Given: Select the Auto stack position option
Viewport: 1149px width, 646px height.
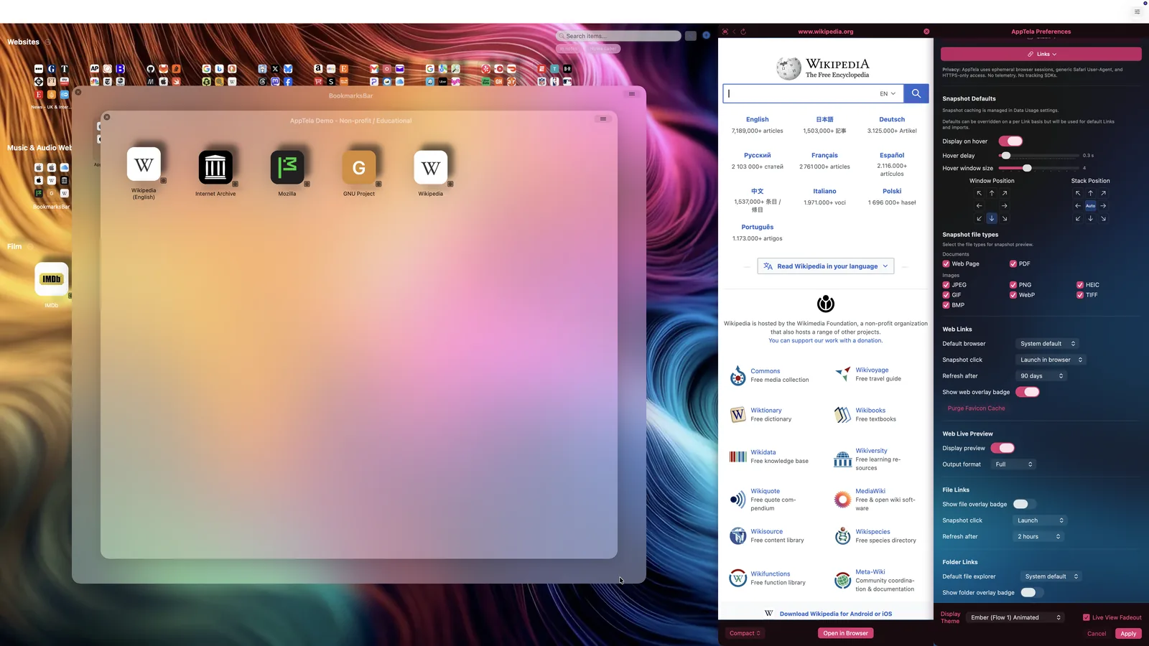Looking at the screenshot, I should pyautogui.click(x=1090, y=206).
